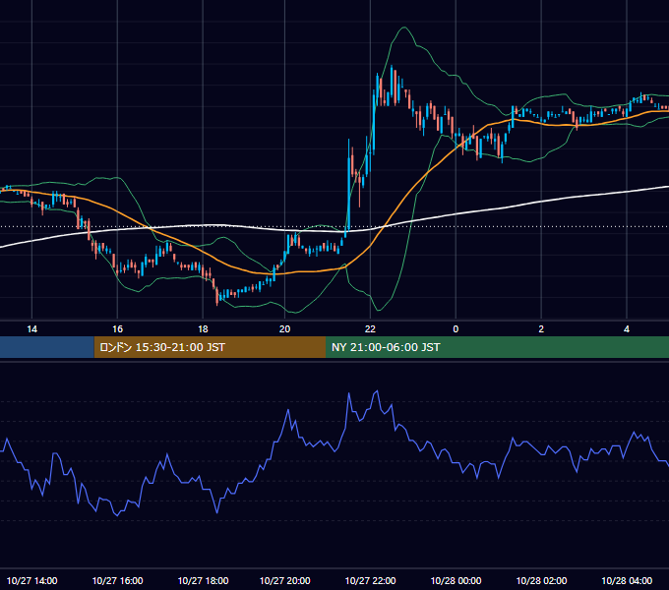Viewport: 669px width, 590px height.
Task: Click the hour label 0 on price chart axis
Action: pyautogui.click(x=456, y=329)
